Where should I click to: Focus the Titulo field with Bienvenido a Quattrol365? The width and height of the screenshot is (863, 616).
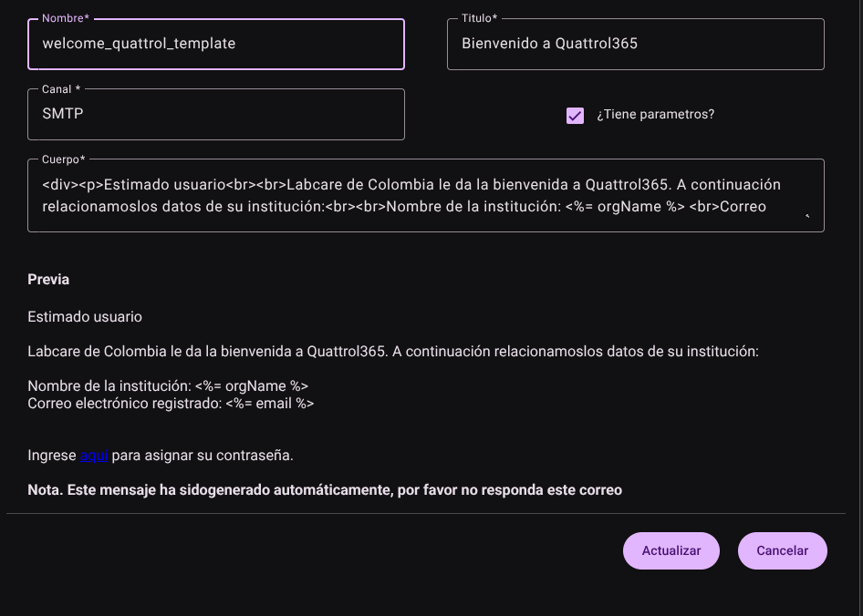(636, 44)
